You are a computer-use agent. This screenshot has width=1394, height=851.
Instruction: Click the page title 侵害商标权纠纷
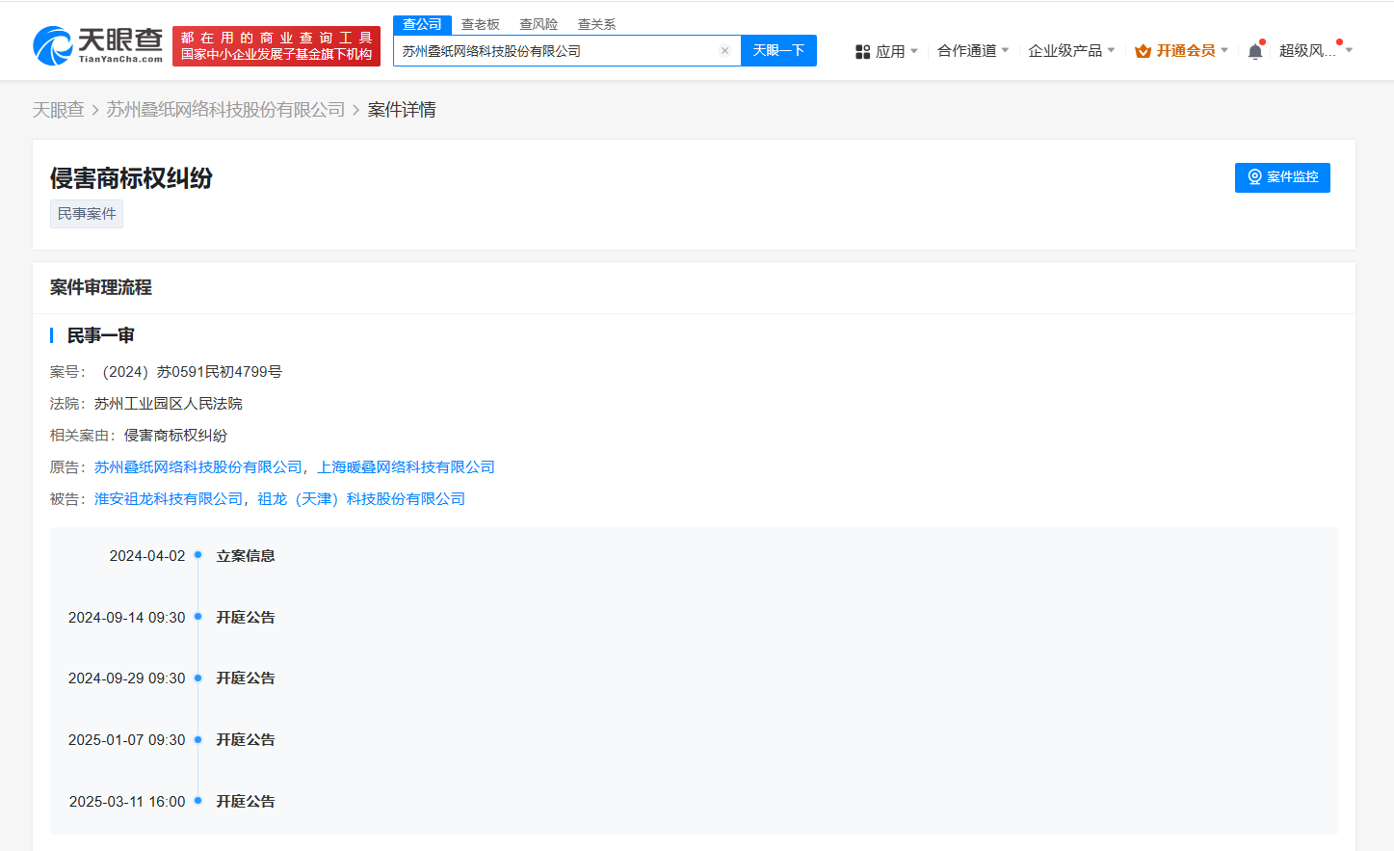[131, 178]
